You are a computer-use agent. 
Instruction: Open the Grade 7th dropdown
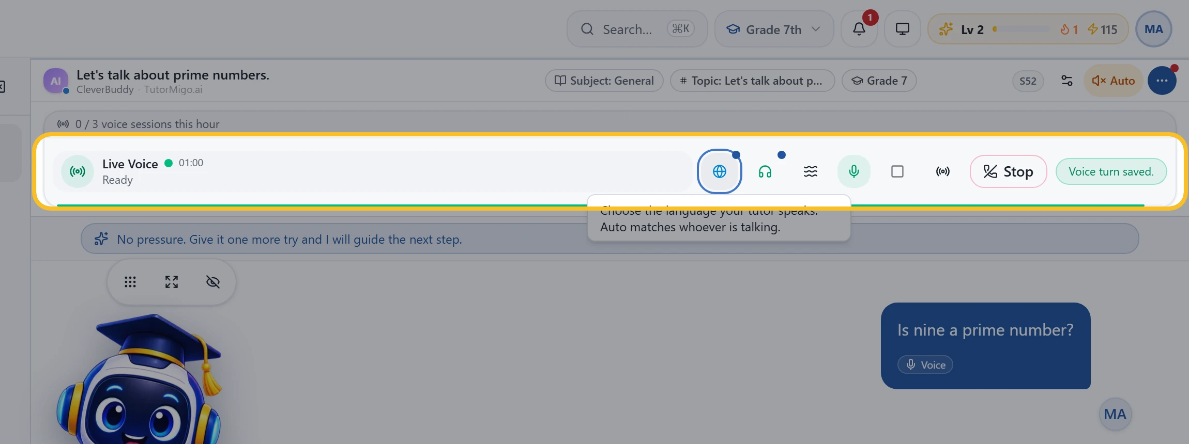tap(774, 29)
